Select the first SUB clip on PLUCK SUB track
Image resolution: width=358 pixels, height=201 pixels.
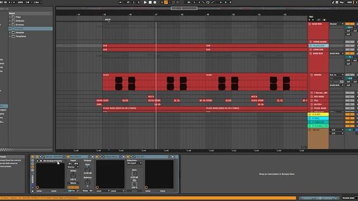pos(154,46)
